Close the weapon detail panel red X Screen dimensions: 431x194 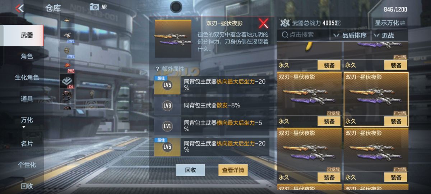click(x=264, y=23)
